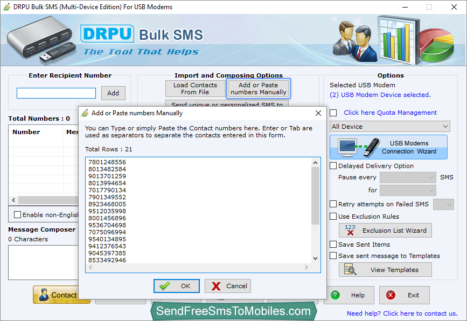Viewport: 467px width, 321px height.
Task: Click the green checkmark OK button
Action: click(x=176, y=286)
